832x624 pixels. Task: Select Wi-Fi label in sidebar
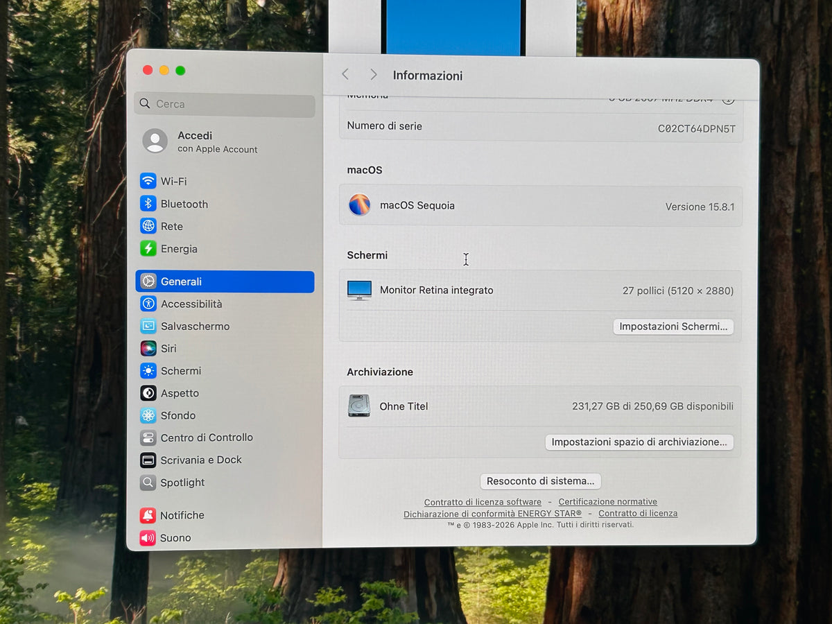pyautogui.click(x=174, y=181)
